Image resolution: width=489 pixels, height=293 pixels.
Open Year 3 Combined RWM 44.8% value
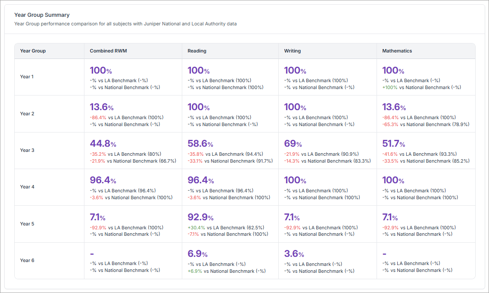pyautogui.click(x=103, y=144)
